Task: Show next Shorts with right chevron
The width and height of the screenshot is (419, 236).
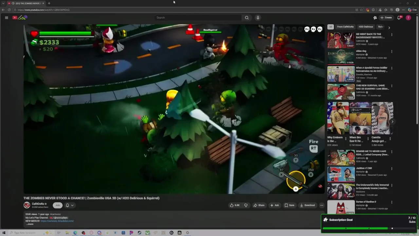Action: tap(392, 122)
